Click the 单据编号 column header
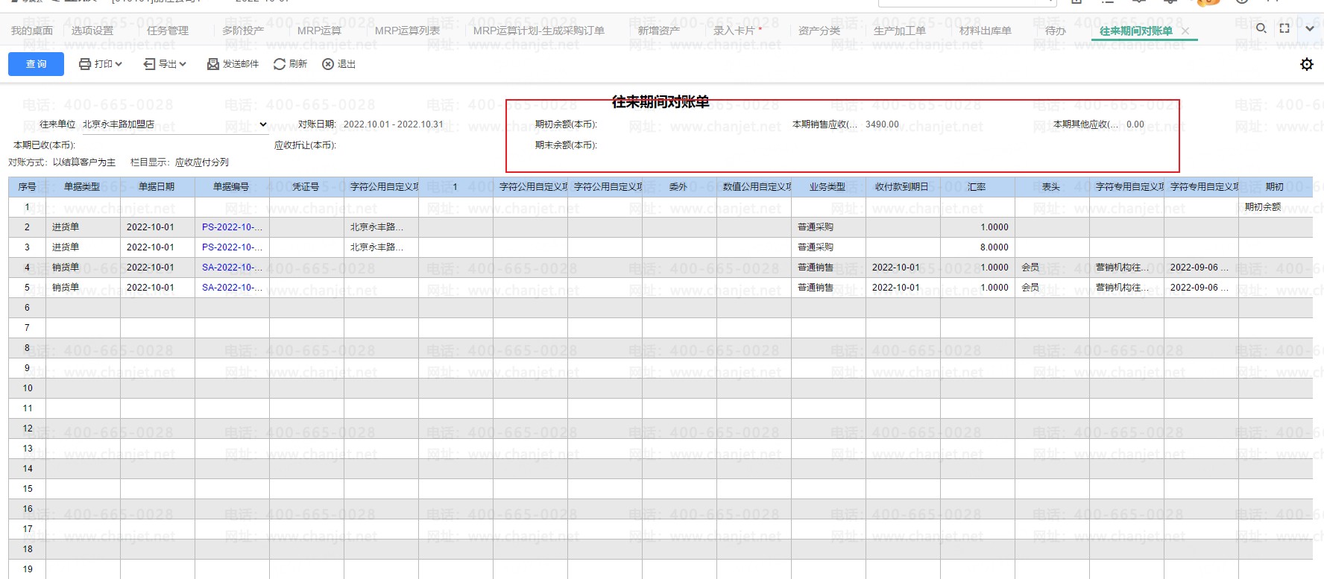Viewport: 1324px width, 579px height. tap(232, 187)
